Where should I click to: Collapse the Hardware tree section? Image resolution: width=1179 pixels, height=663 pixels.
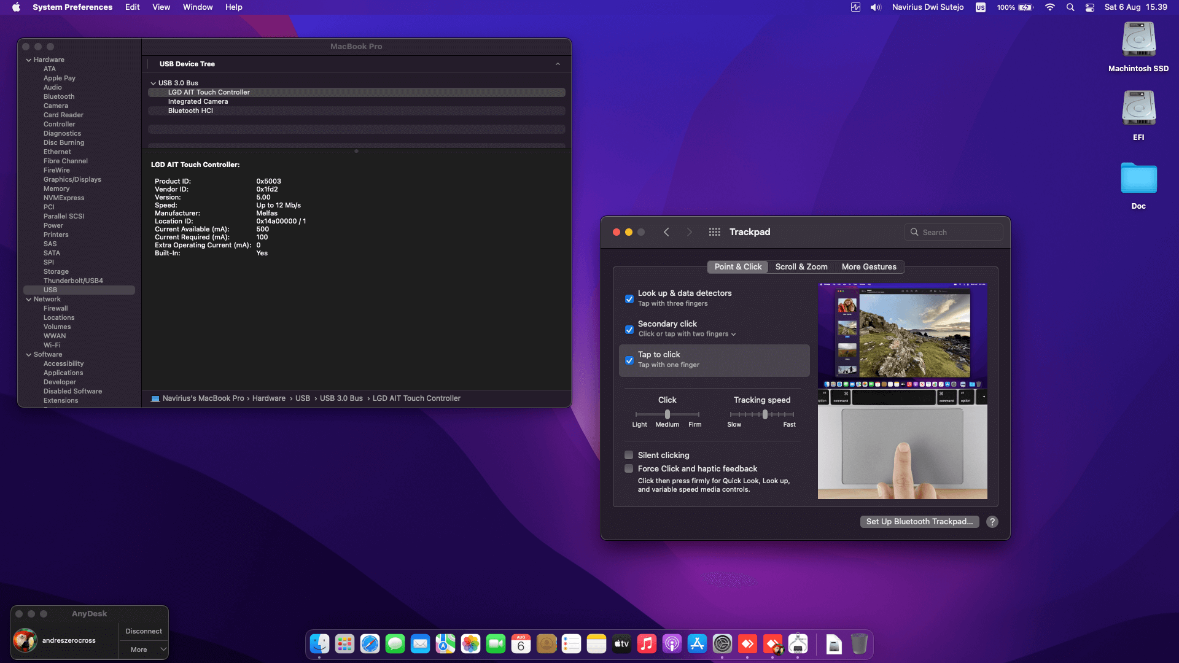[29, 60]
